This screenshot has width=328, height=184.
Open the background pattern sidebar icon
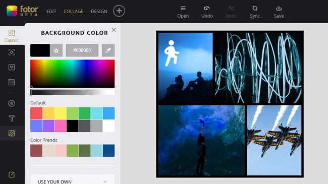[12, 133]
